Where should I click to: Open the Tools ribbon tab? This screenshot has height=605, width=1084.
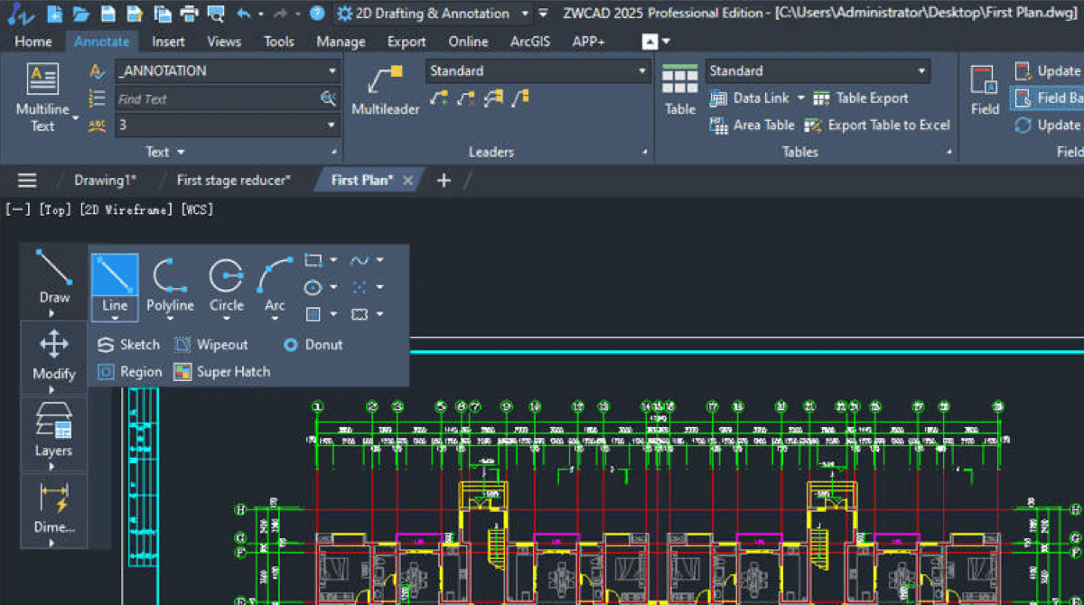point(279,42)
